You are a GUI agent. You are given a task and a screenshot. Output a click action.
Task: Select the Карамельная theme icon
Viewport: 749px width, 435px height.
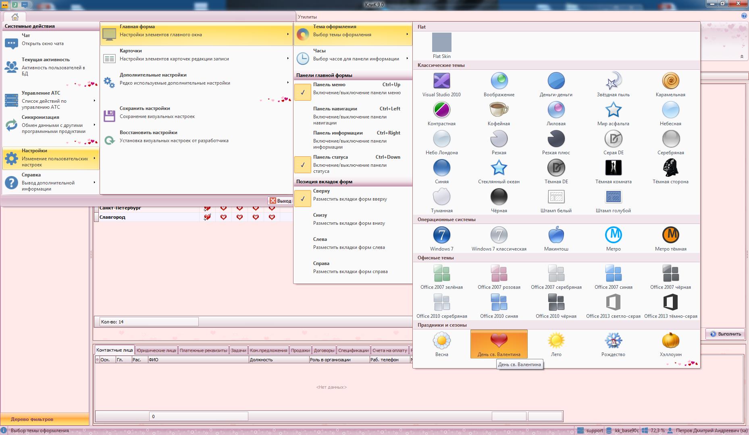[670, 81]
